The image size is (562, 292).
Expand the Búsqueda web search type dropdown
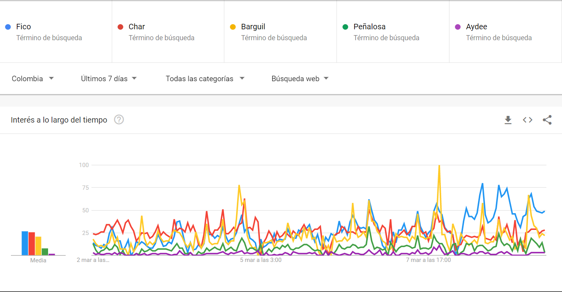300,78
